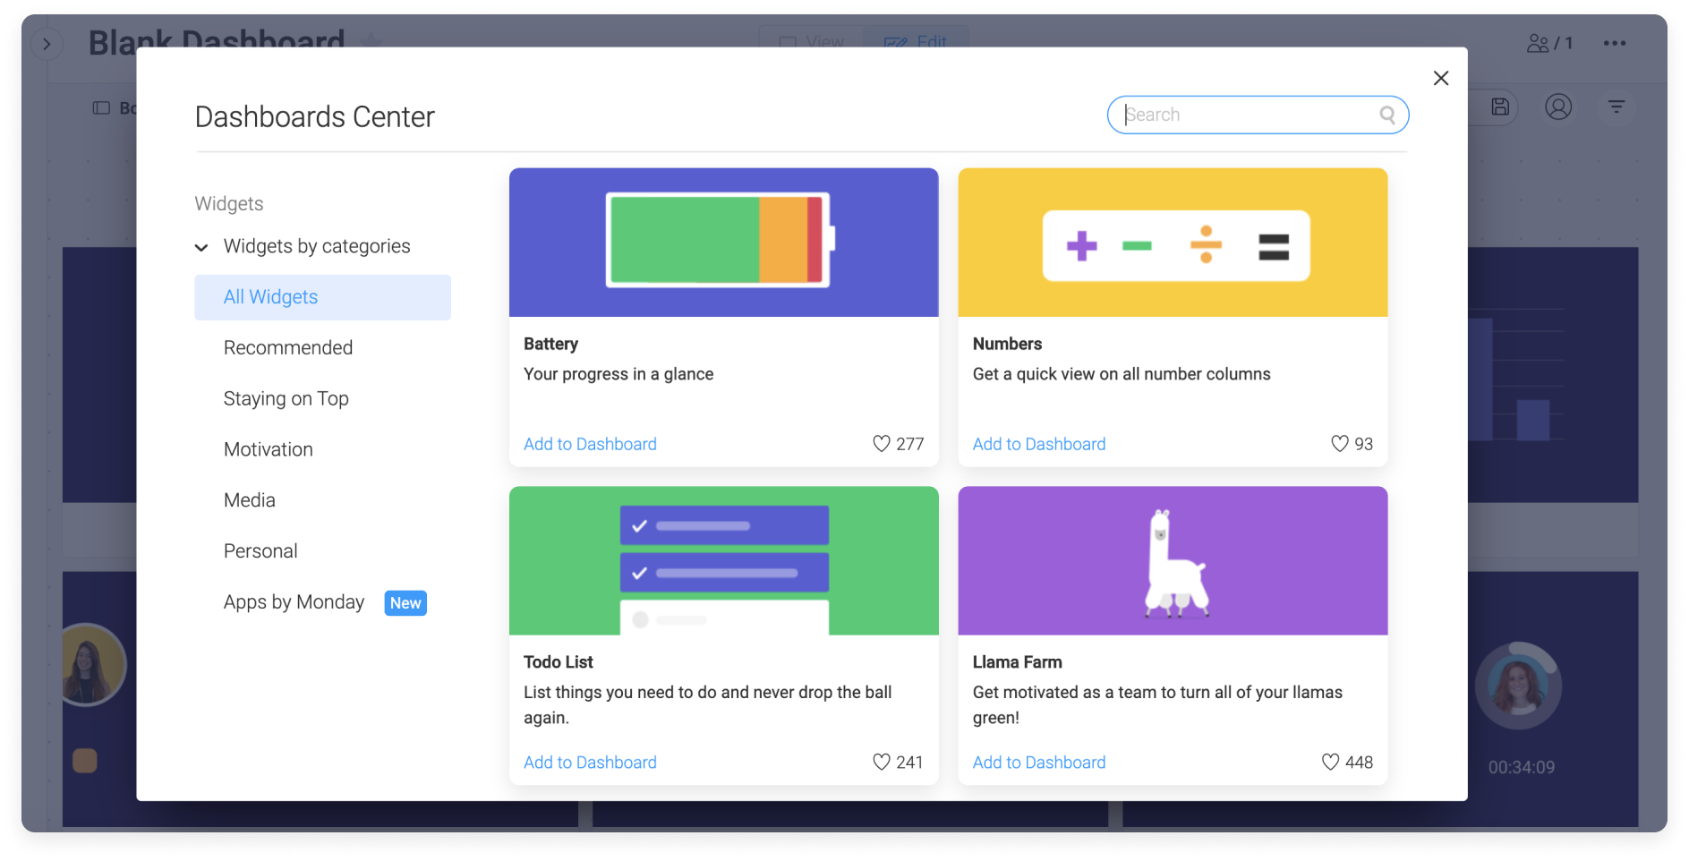
Task: Expand the sidebar arrow in background dashboard
Action: pos(47,44)
